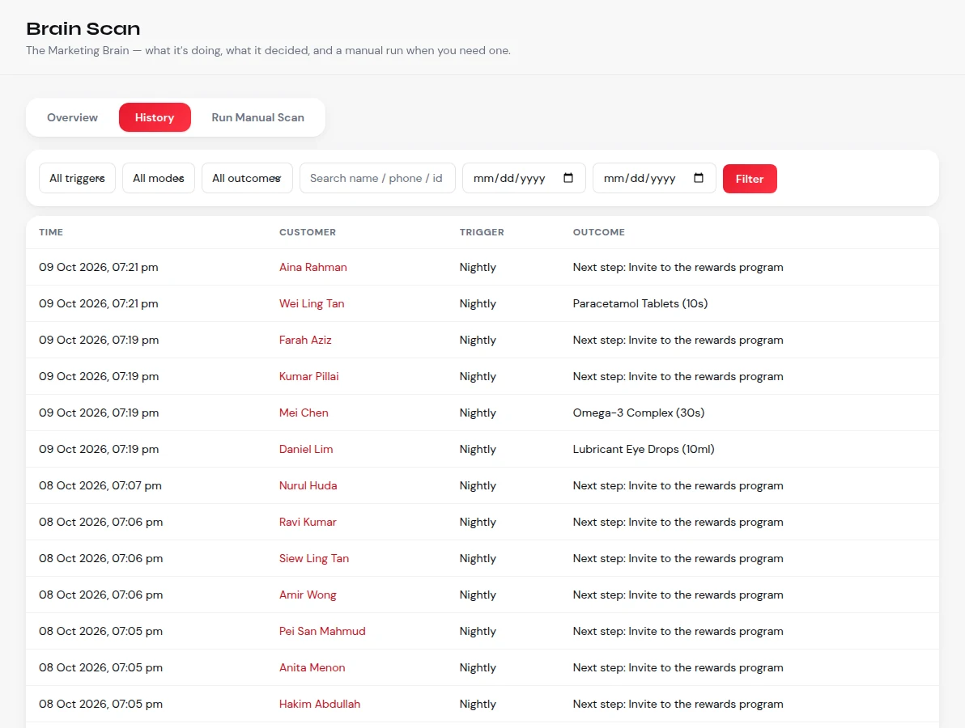Select outcome Paracetamol Tablets (10s)
Screen dimensions: 965x728
coord(640,303)
